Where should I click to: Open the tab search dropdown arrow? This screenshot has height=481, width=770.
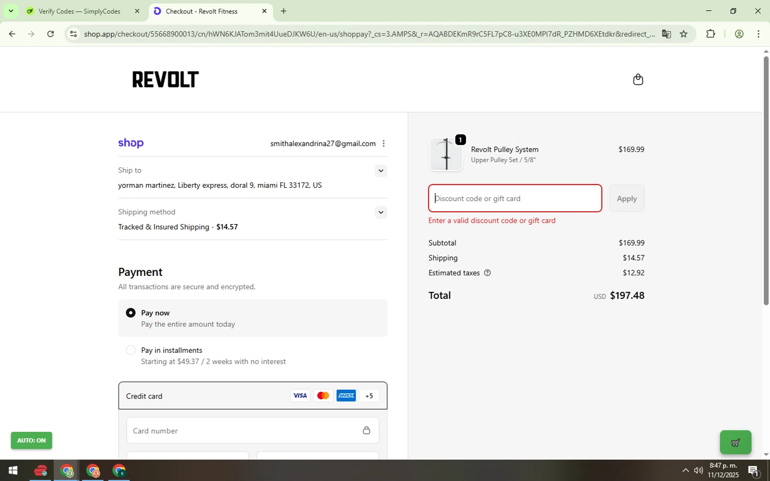tap(10, 11)
